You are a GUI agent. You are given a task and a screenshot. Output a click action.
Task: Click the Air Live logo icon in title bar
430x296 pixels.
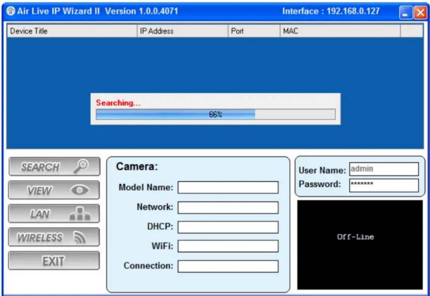pos(11,11)
